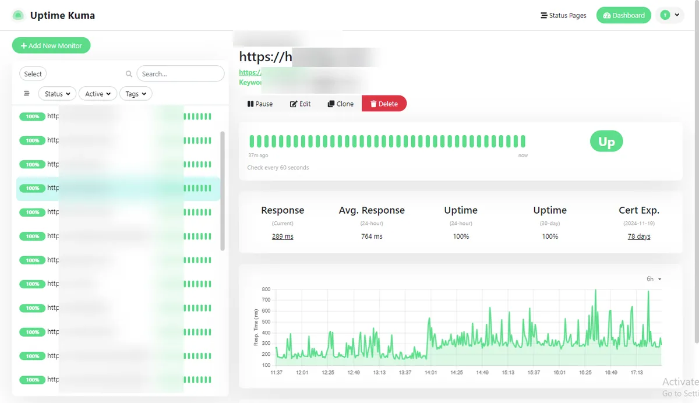The image size is (699, 403).
Task: Click the Select button in monitor list
Action: coord(33,74)
